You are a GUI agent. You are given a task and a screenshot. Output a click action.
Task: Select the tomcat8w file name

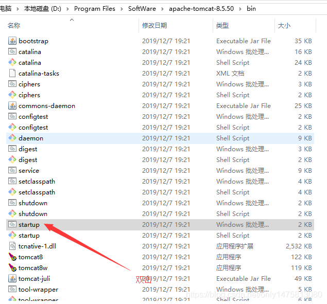click(33, 268)
